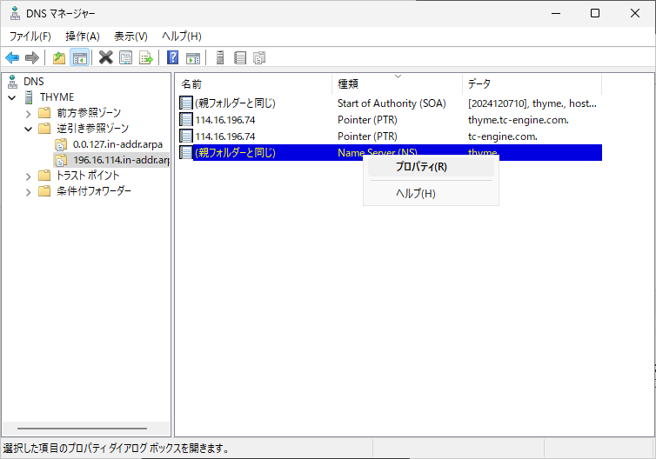Maximize the DNS マネージャー window
The width and height of the screenshot is (656, 459).
tap(595, 13)
